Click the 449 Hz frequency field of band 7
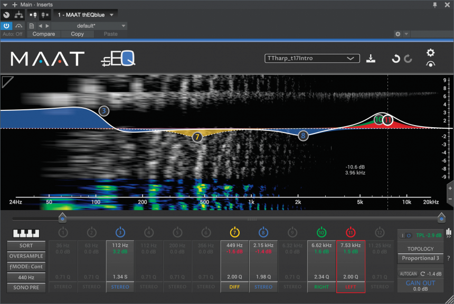This screenshot has height=304, width=454. point(234,245)
